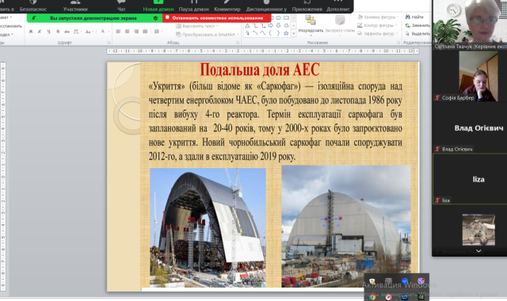Viewport: 507px width, 301px height.
Task: Select the rectangle shape in gallery
Action: pos(286,17)
